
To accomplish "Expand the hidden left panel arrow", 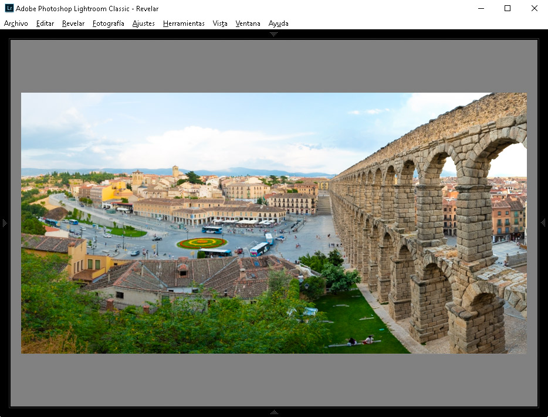I will tap(4, 223).
